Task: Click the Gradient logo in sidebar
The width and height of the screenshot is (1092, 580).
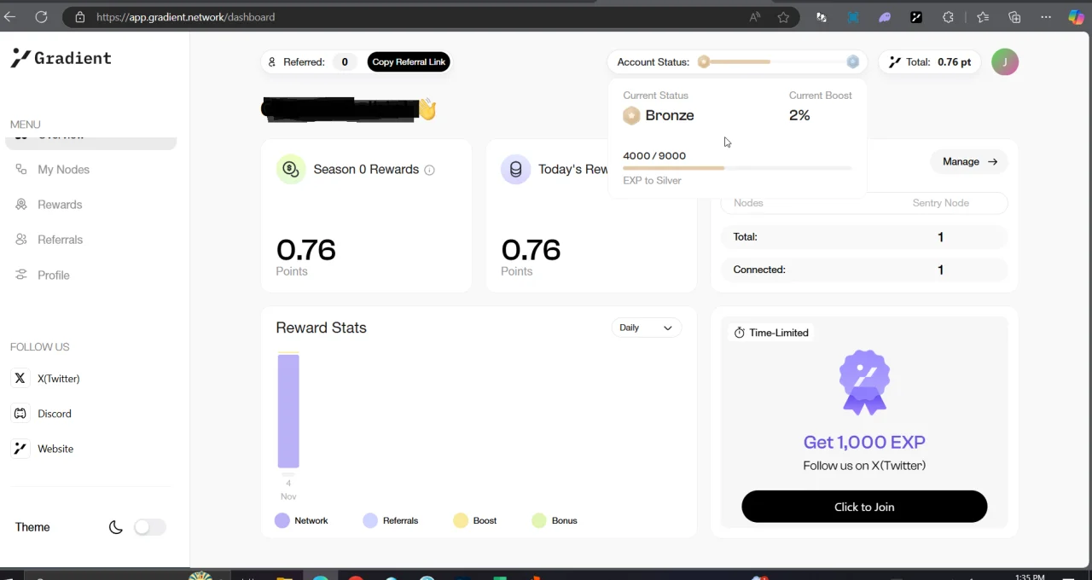Action: tap(61, 58)
